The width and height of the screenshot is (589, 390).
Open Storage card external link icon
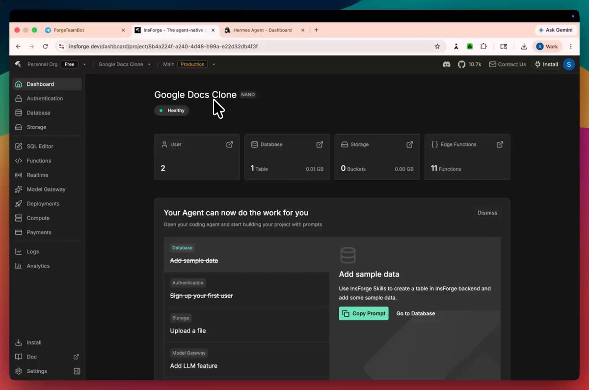[410, 144]
